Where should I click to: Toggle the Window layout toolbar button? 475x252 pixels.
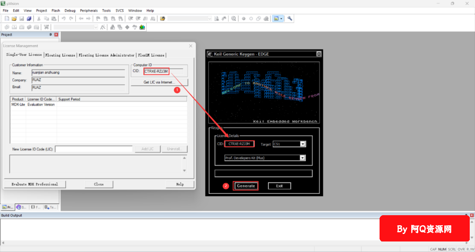[x=276, y=19]
